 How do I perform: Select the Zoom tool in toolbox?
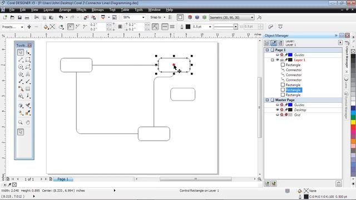coord(21,122)
